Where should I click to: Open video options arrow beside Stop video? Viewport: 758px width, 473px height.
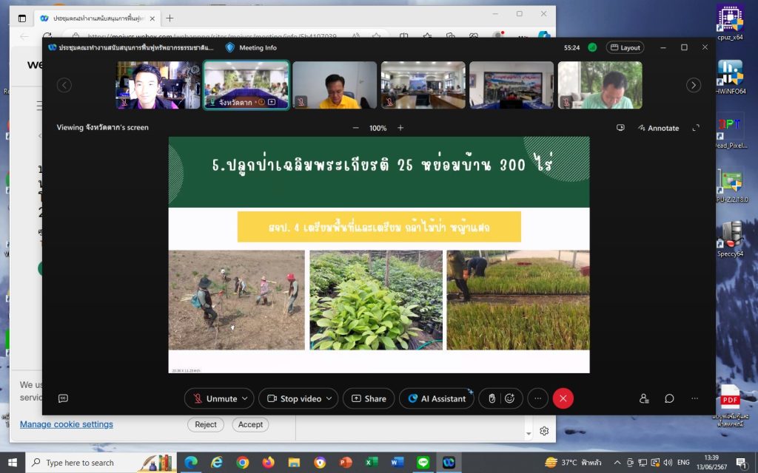329,398
